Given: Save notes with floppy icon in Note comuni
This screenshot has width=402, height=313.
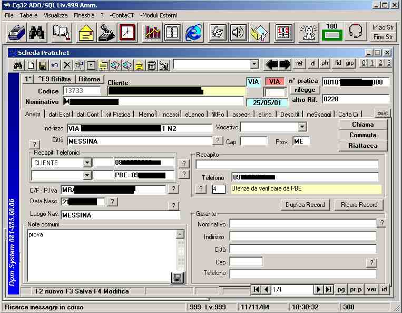Looking at the screenshot, I should click(178, 278).
